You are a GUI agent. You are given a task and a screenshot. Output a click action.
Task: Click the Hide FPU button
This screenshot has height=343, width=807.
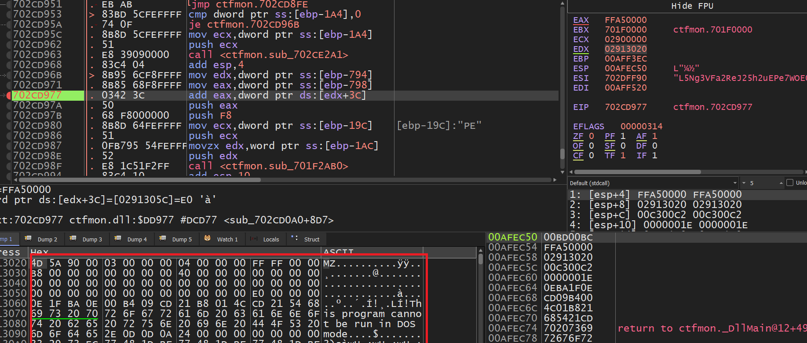click(x=692, y=6)
